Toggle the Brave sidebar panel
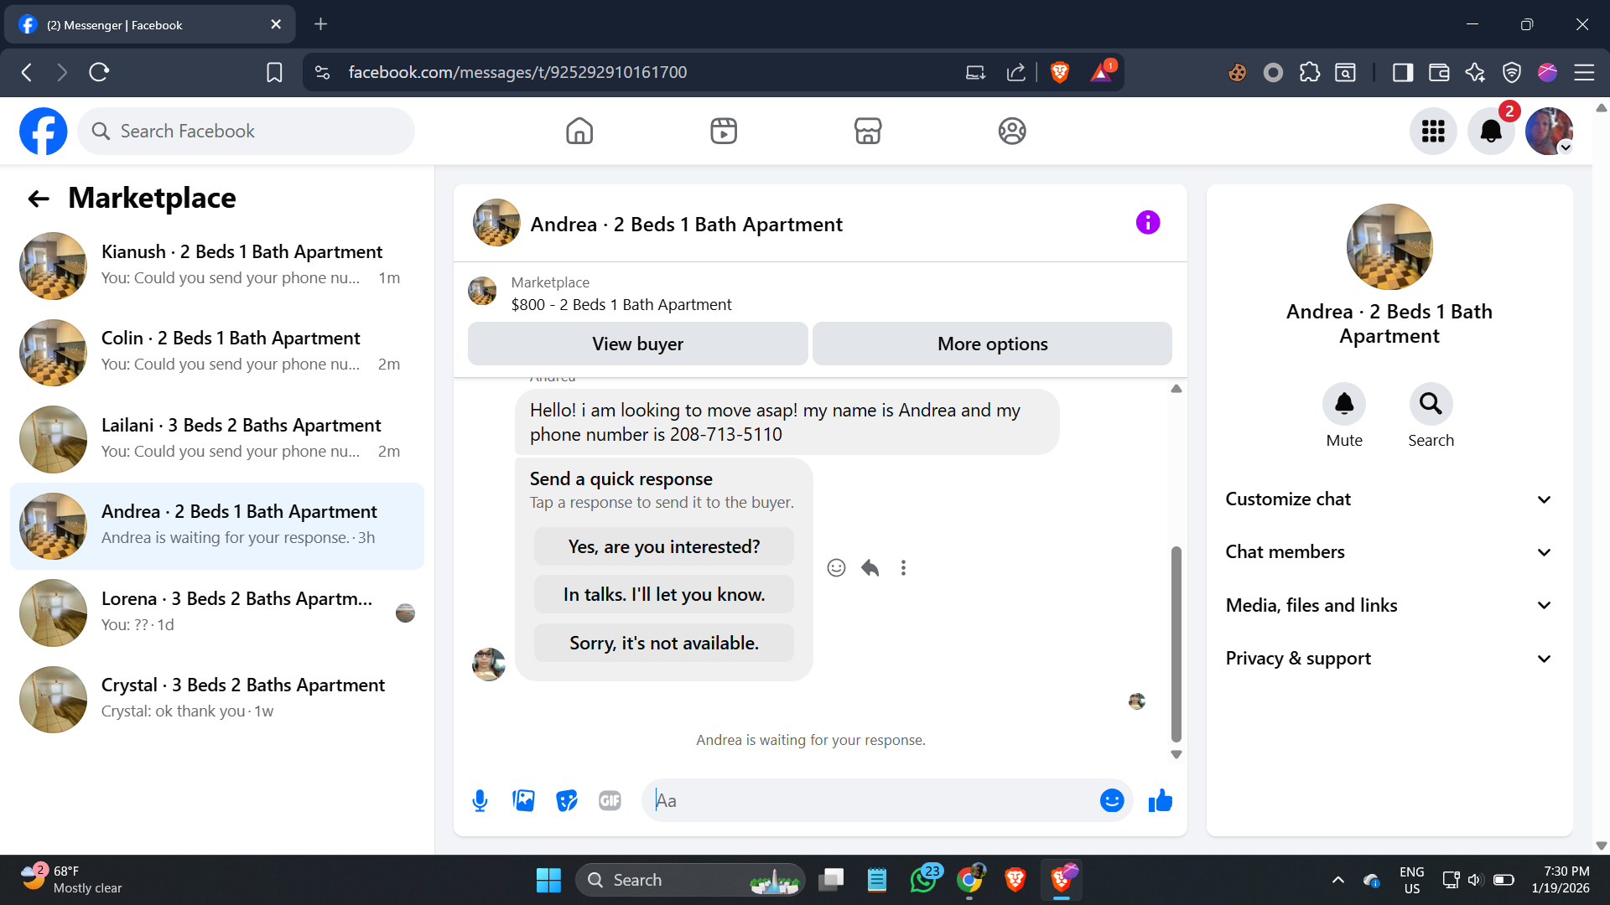Image resolution: width=1610 pixels, height=905 pixels. point(1402,73)
